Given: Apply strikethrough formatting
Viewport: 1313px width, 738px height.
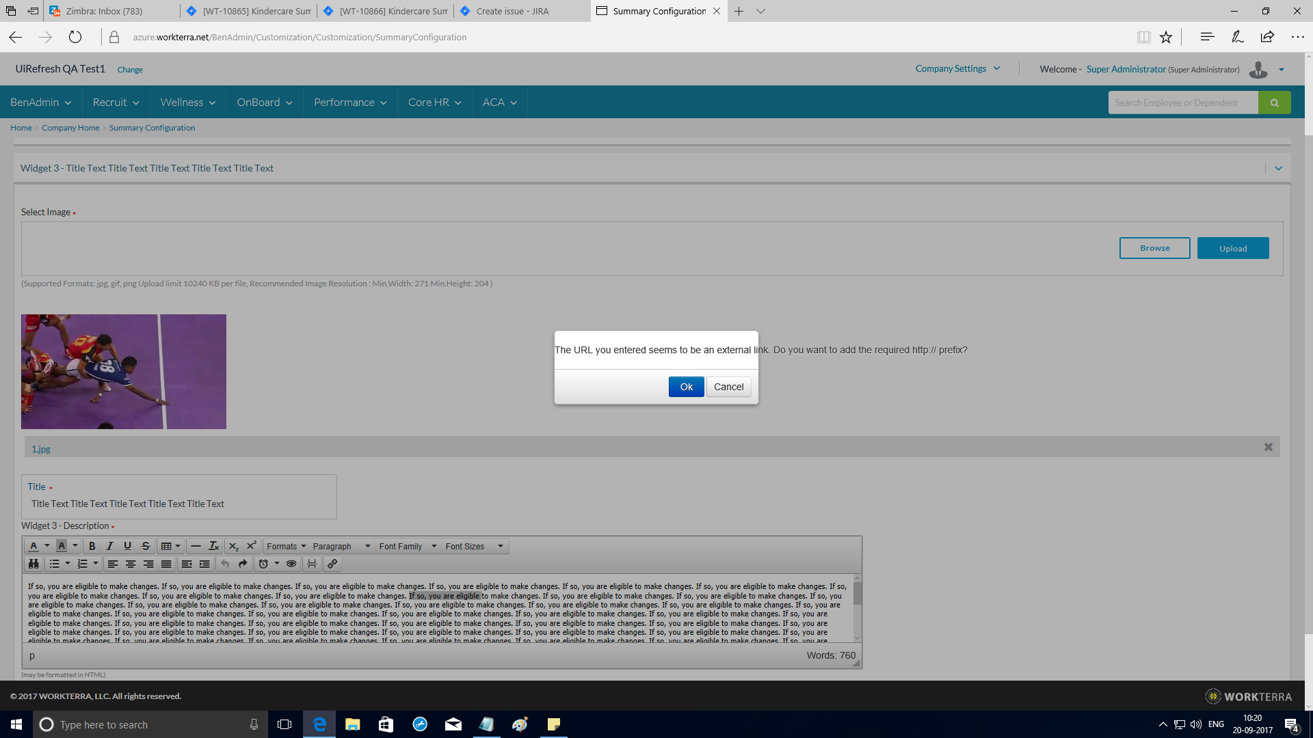Looking at the screenshot, I should tap(145, 546).
